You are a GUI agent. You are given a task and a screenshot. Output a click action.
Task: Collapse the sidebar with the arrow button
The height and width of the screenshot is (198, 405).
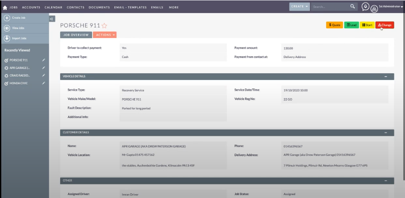51,19
